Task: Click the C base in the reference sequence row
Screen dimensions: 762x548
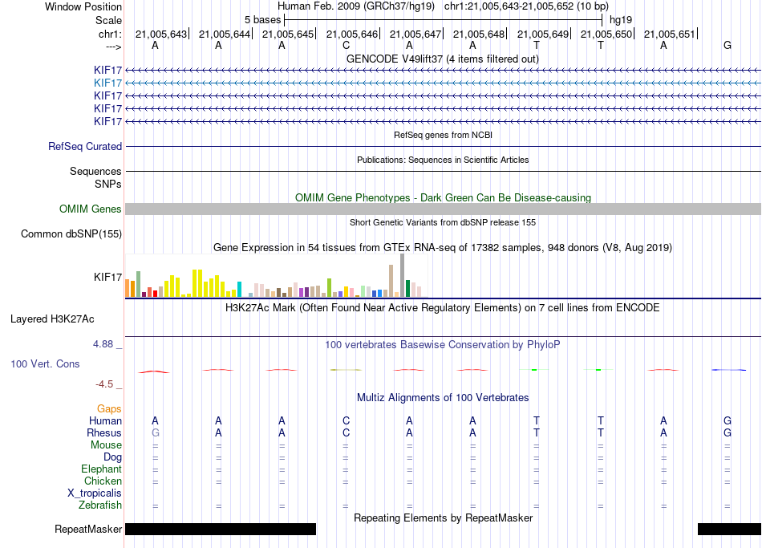Action: pyautogui.click(x=346, y=45)
